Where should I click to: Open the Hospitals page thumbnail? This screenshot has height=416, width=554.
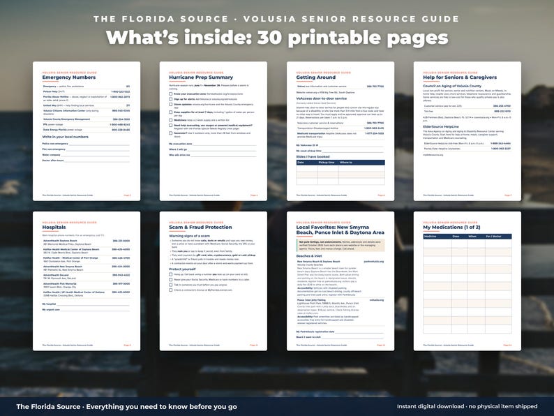pos(87,281)
